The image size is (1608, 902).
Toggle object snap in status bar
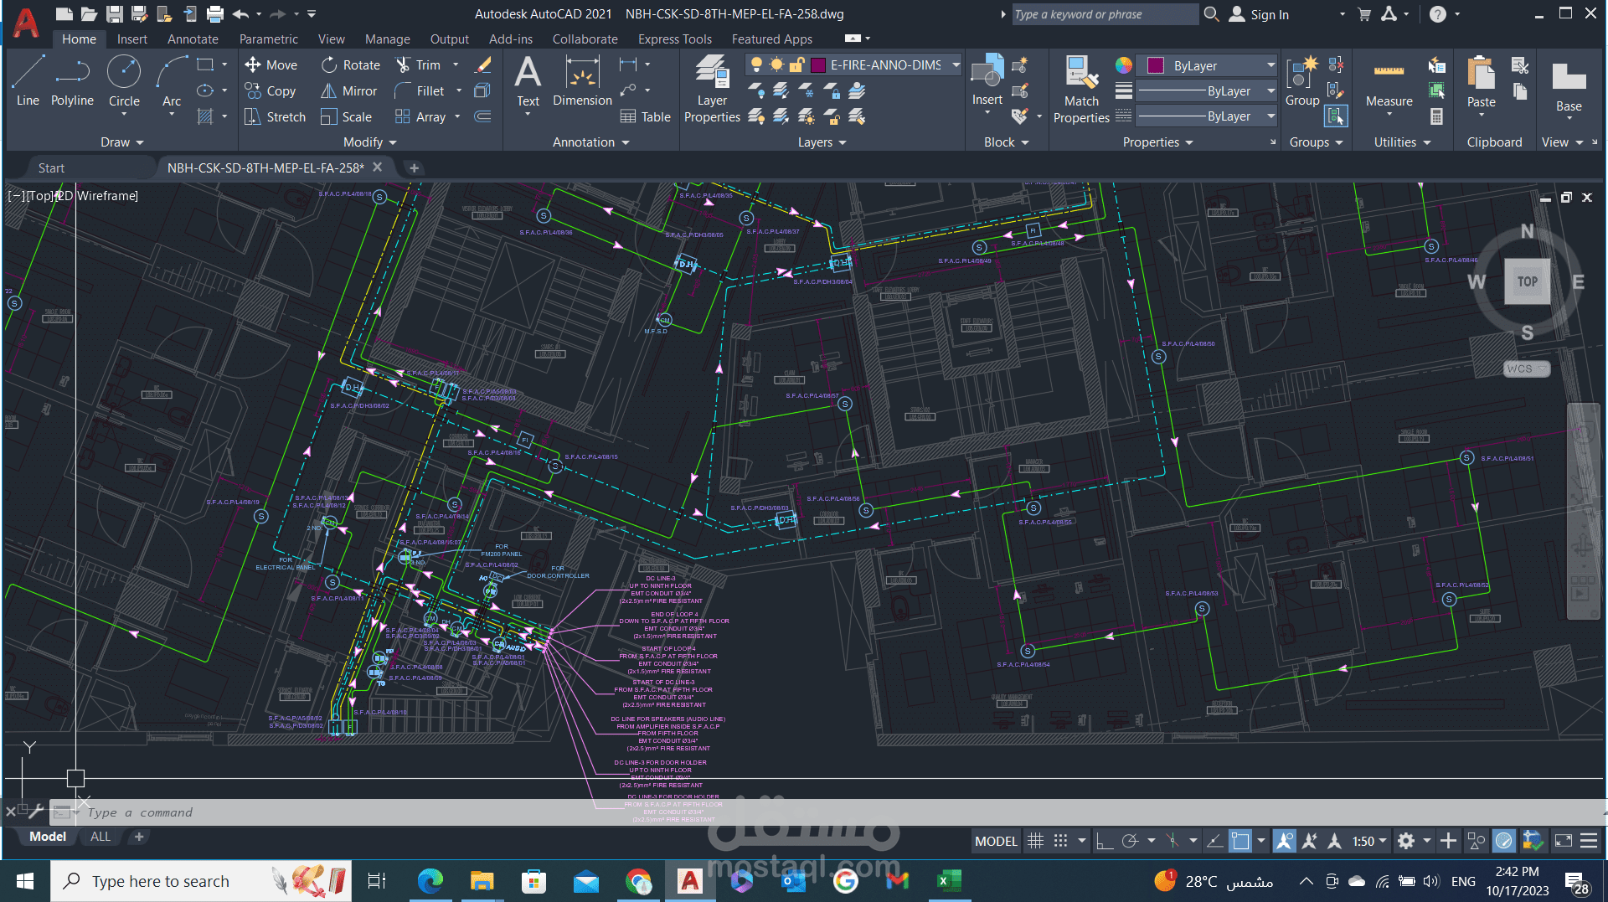tap(1240, 841)
